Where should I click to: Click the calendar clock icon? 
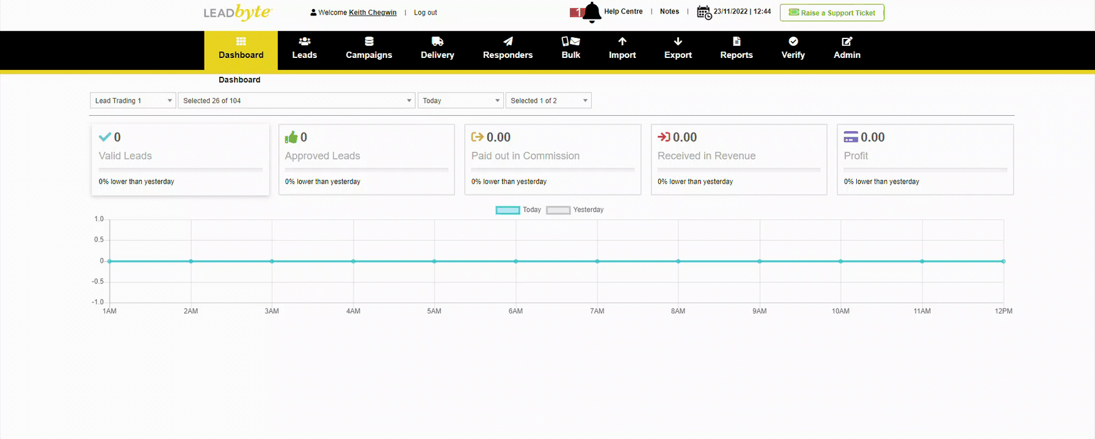tap(704, 12)
